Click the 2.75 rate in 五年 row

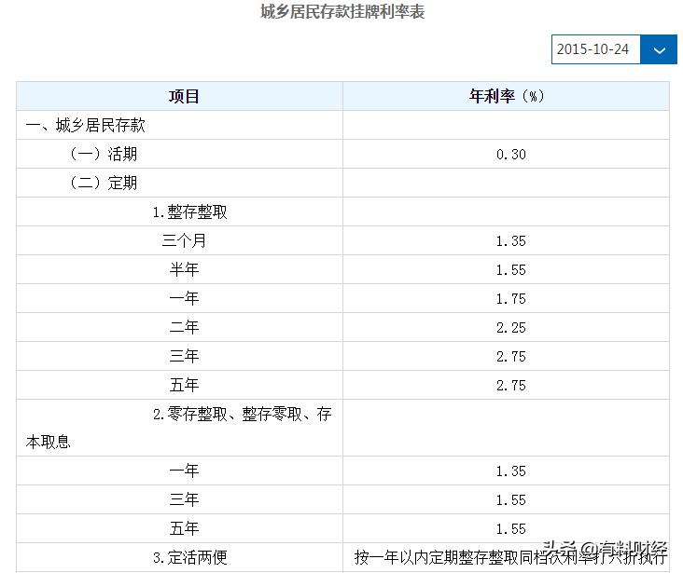[510, 386]
